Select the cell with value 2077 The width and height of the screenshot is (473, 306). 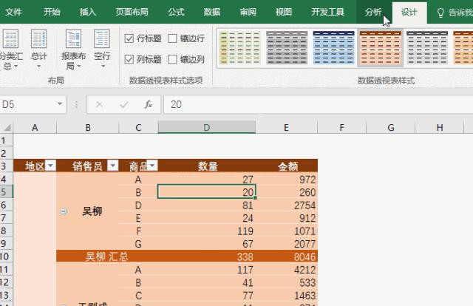(x=287, y=244)
